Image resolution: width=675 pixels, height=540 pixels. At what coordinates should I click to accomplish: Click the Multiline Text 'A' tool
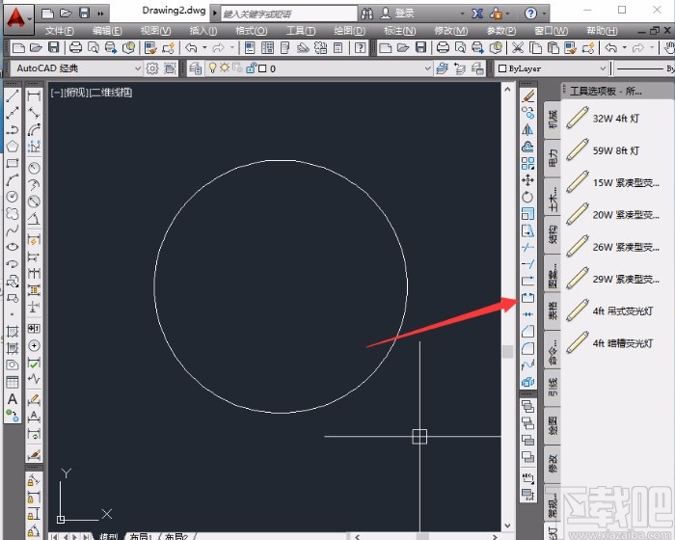pos(13,398)
